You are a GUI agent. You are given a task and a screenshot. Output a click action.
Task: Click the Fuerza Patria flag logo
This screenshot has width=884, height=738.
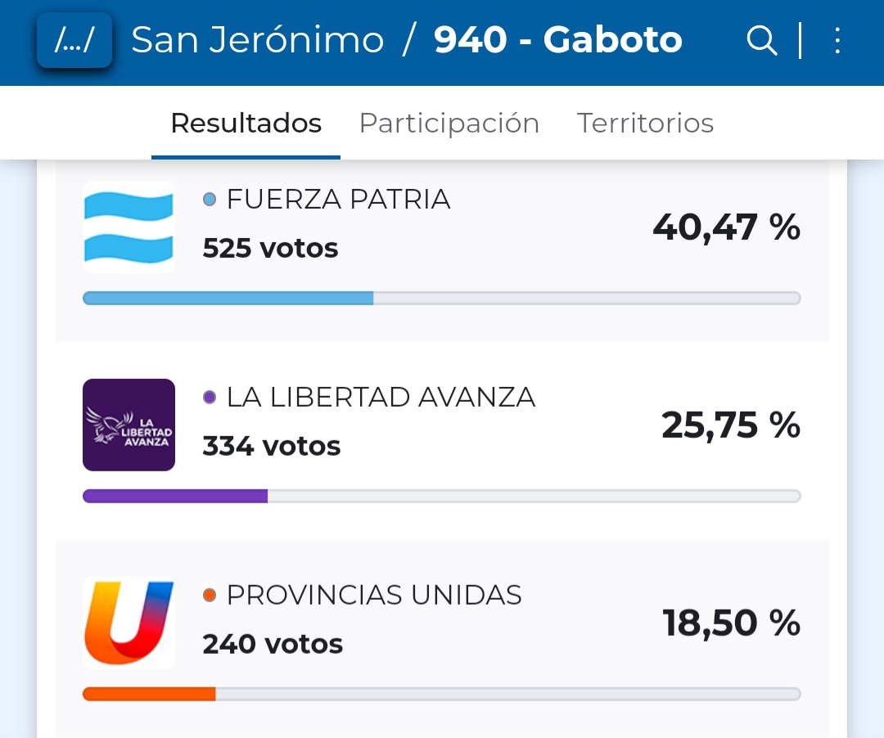point(129,227)
